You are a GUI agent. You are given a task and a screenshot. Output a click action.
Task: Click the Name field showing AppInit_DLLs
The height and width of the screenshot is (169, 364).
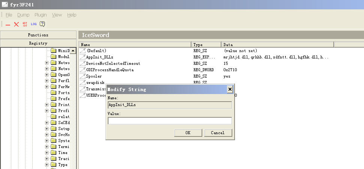pyautogui.click(x=170, y=105)
